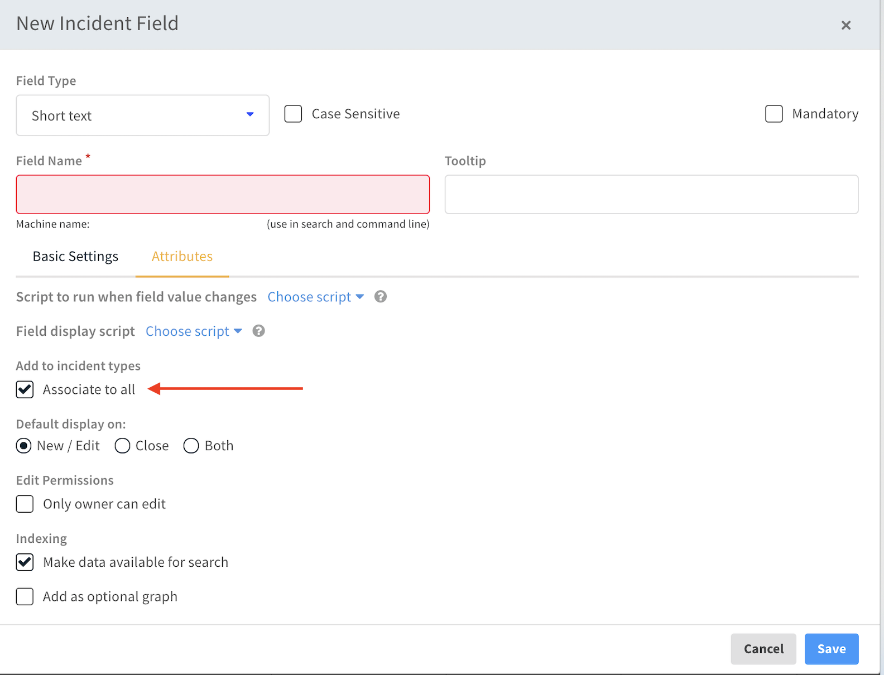
Task: Close the New Incident Field dialog
Action: [845, 25]
